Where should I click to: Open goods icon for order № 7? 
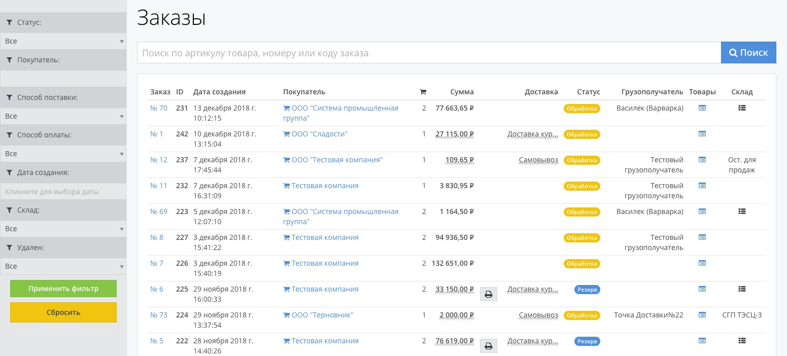tap(702, 263)
